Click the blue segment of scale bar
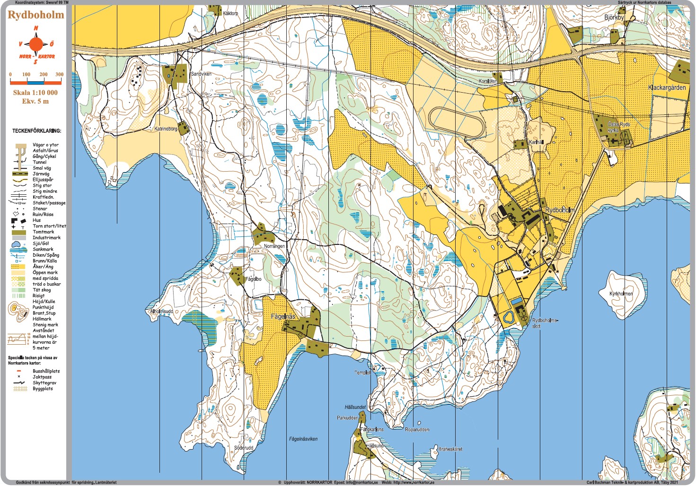The height and width of the screenshot is (486, 696). [35, 82]
